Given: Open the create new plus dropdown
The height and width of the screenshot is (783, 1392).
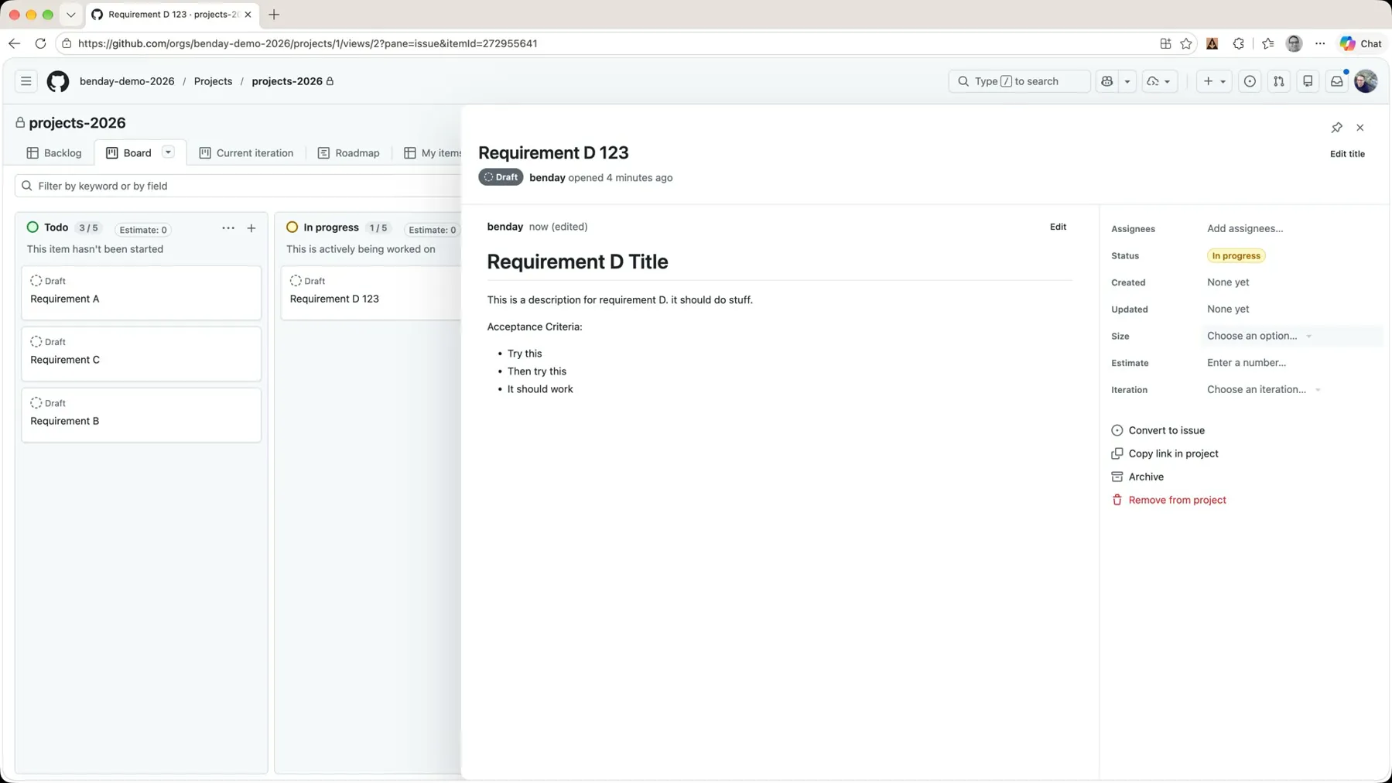Looking at the screenshot, I should pos(1213,81).
